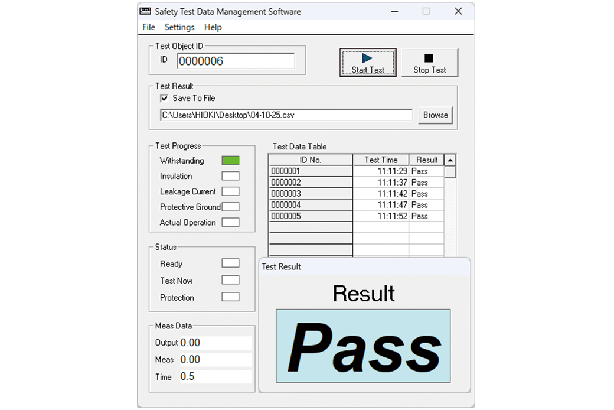Toggle the Save To File checkbox
This screenshot has height=410, width=614.
tap(164, 98)
